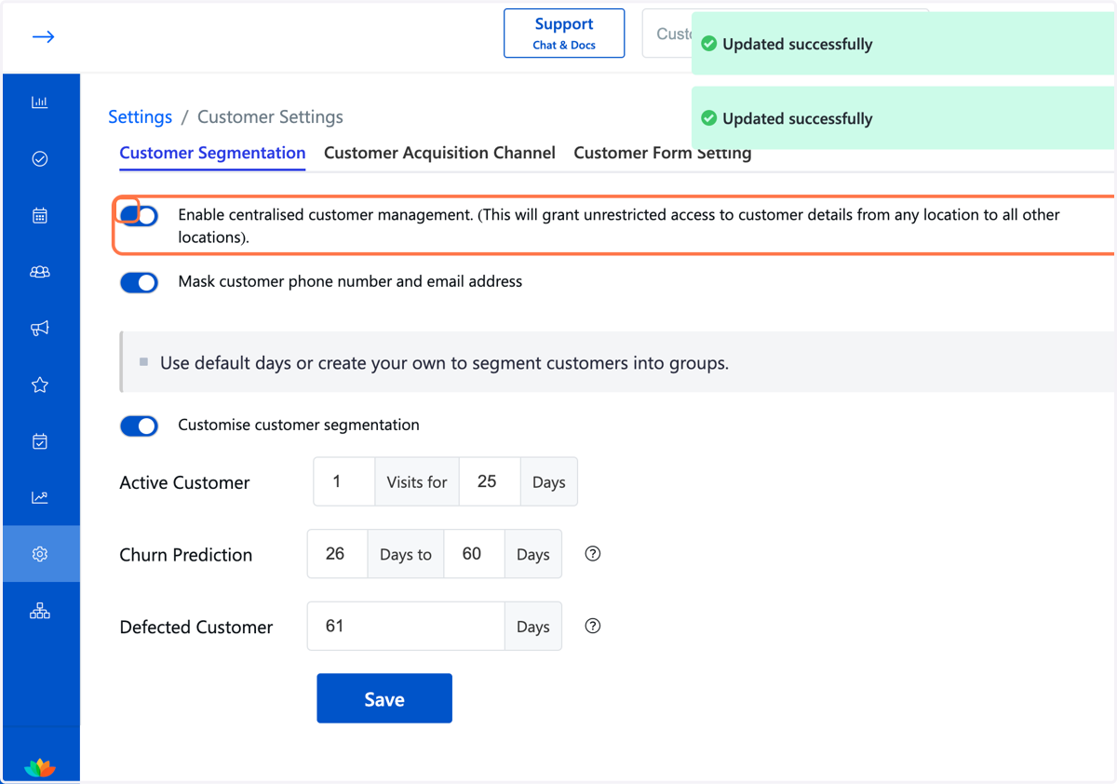Click the lotus logo at sidebar bottom
Image resolution: width=1117 pixels, height=784 pixels.
coord(40,766)
